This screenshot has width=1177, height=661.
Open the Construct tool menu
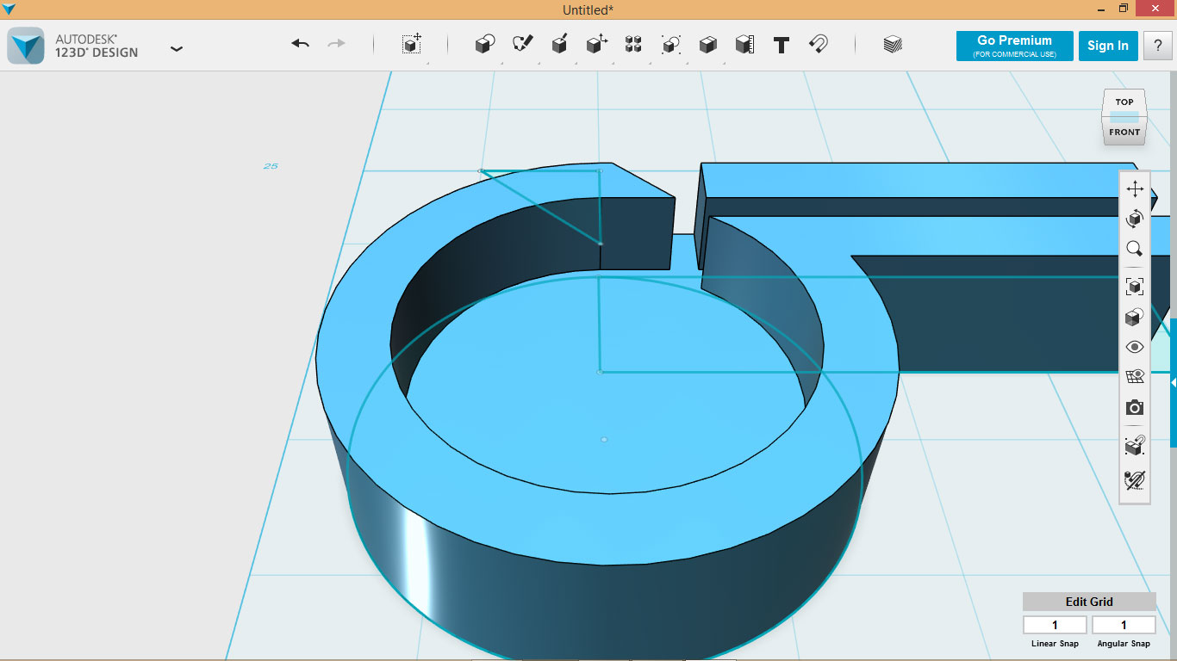(x=559, y=45)
